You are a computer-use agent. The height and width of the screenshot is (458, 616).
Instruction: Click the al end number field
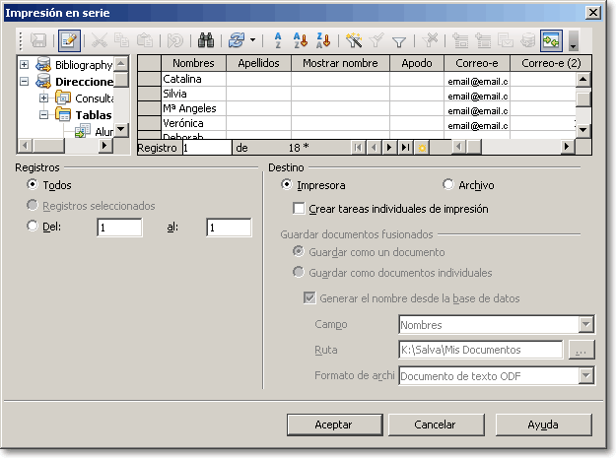click(229, 228)
